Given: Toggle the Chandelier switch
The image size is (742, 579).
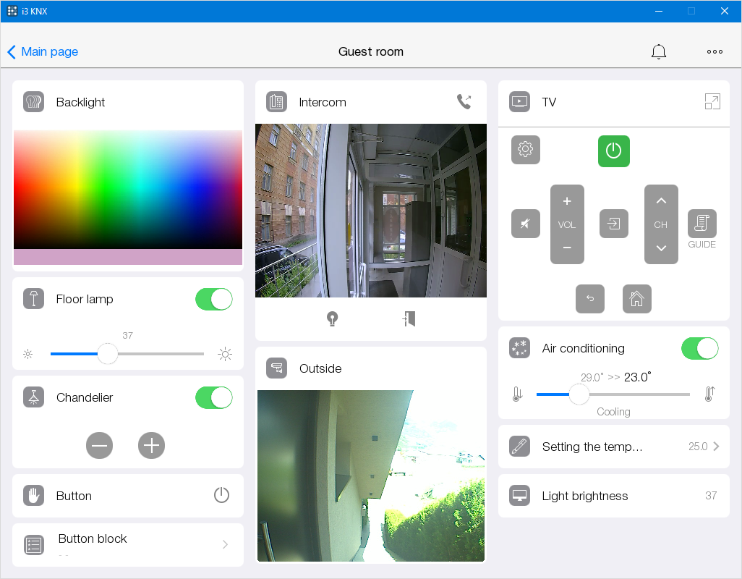Looking at the screenshot, I should pyautogui.click(x=214, y=397).
